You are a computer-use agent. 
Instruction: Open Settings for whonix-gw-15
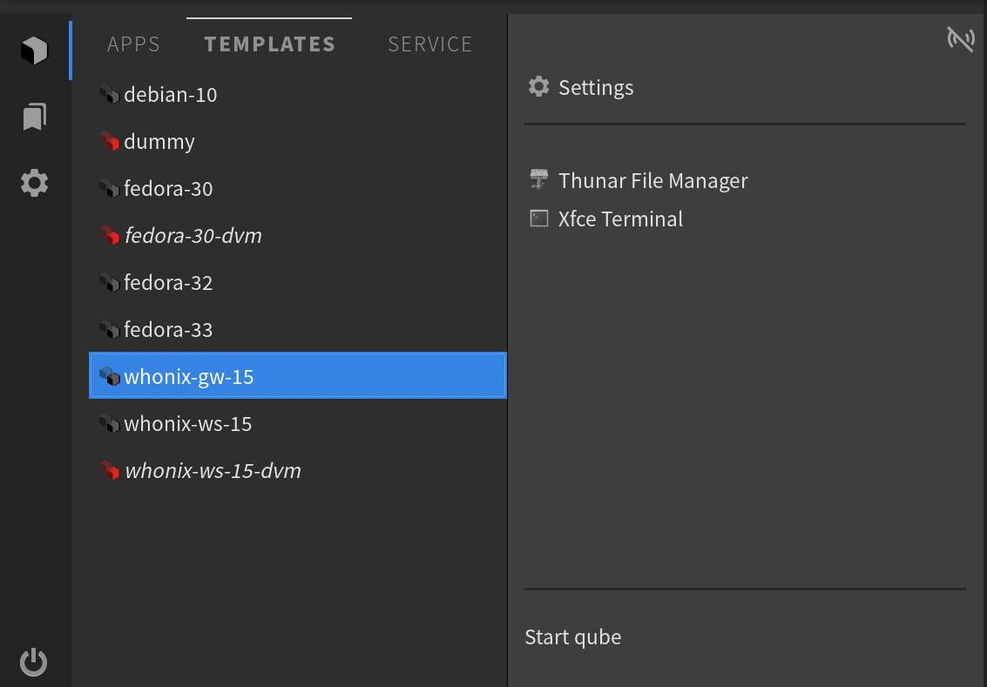pos(596,88)
